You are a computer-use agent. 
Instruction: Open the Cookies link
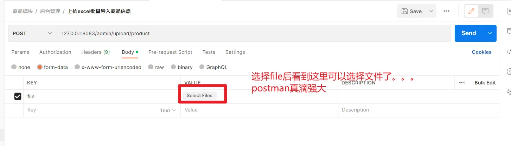[x=481, y=52]
